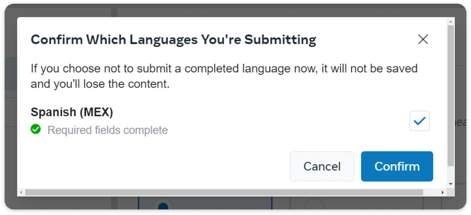This screenshot has width=471, height=215.
Task: Click the scroll down arrow
Action: point(451,184)
